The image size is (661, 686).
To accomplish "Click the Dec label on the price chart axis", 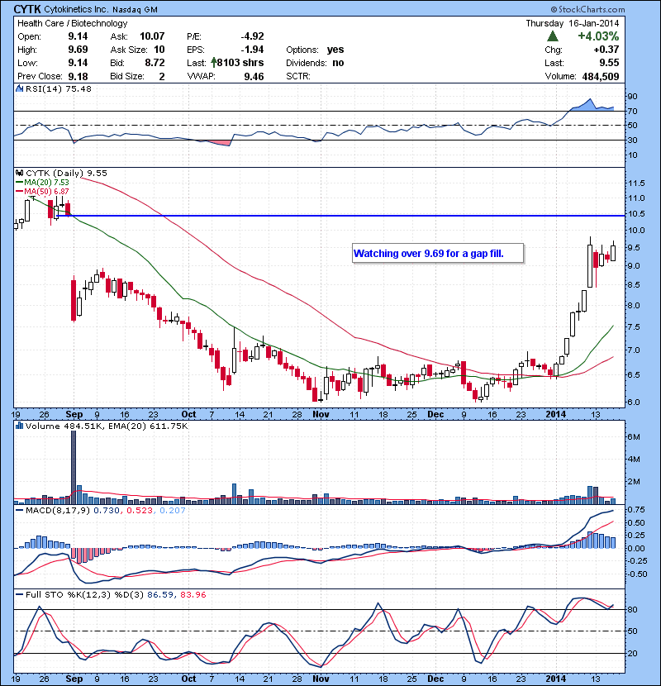I will click(x=435, y=414).
